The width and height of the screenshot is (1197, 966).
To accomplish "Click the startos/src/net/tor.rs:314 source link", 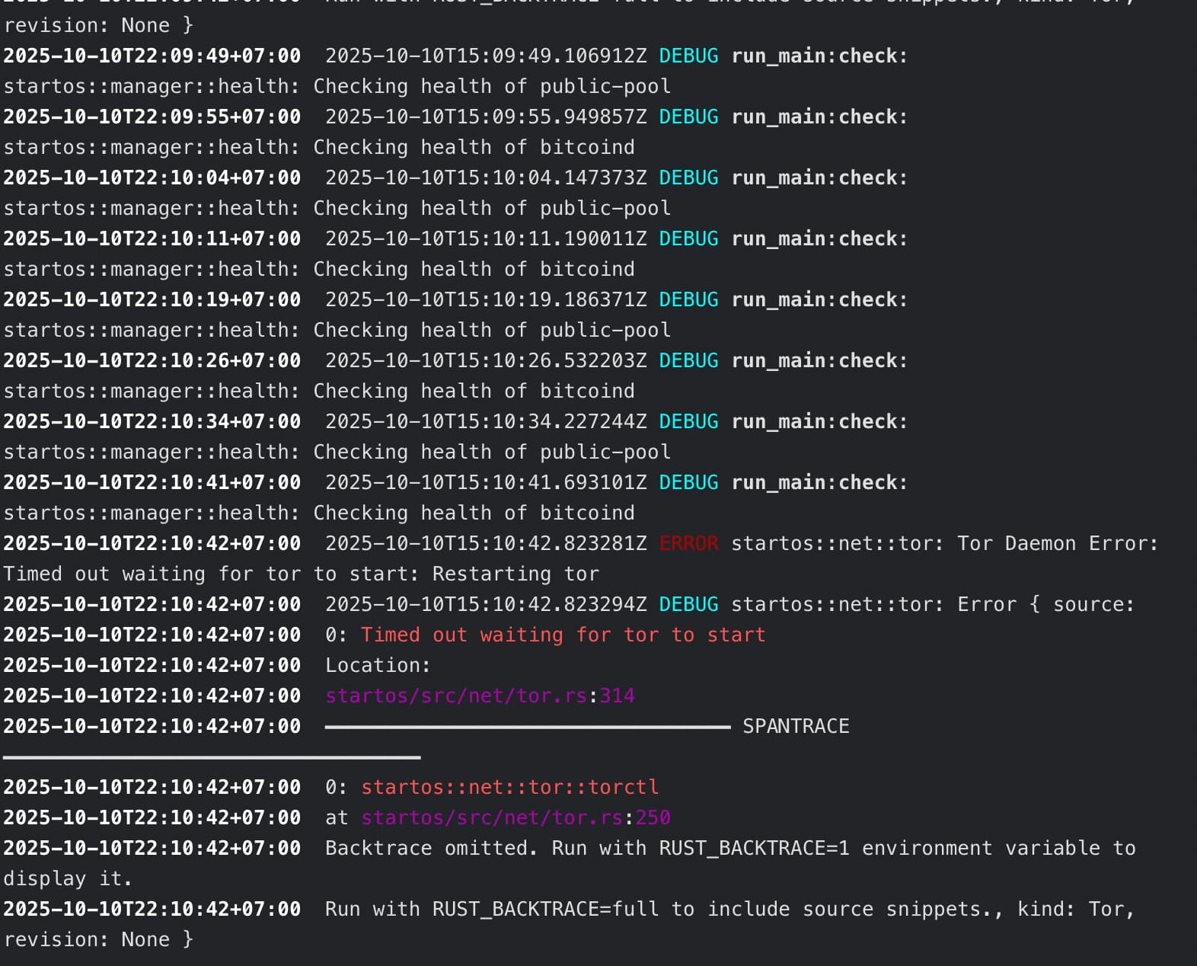I will [x=479, y=696].
